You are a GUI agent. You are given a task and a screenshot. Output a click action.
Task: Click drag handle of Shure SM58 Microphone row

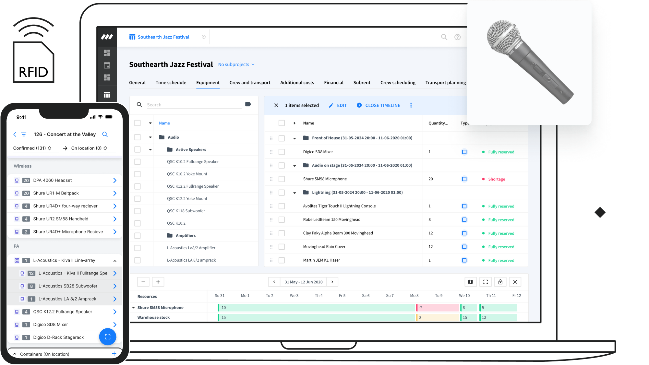coord(271,179)
